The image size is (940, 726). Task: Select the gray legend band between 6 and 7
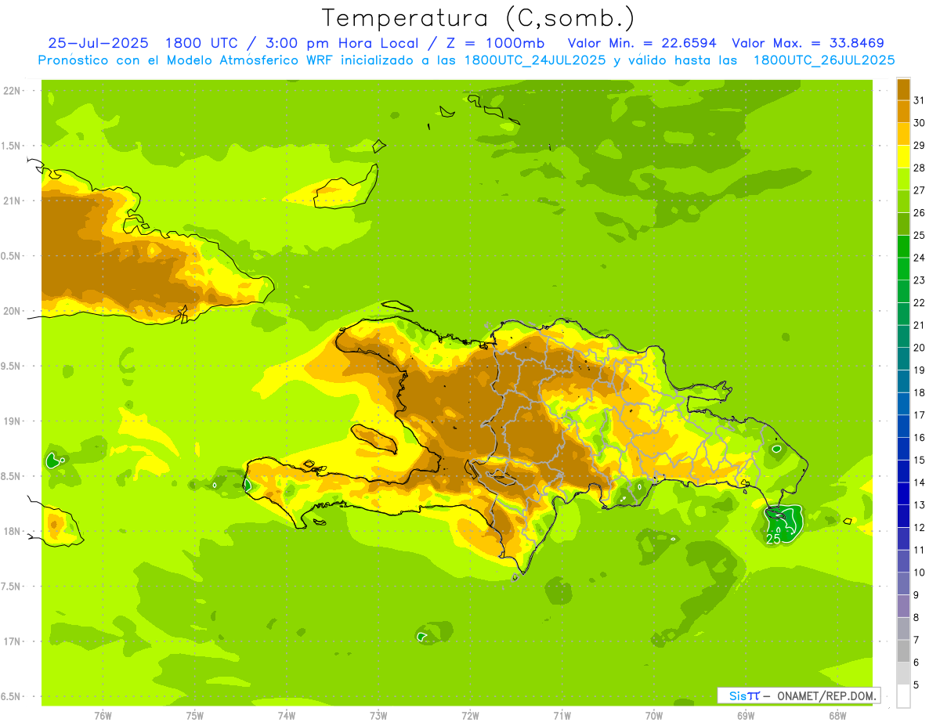point(903,651)
